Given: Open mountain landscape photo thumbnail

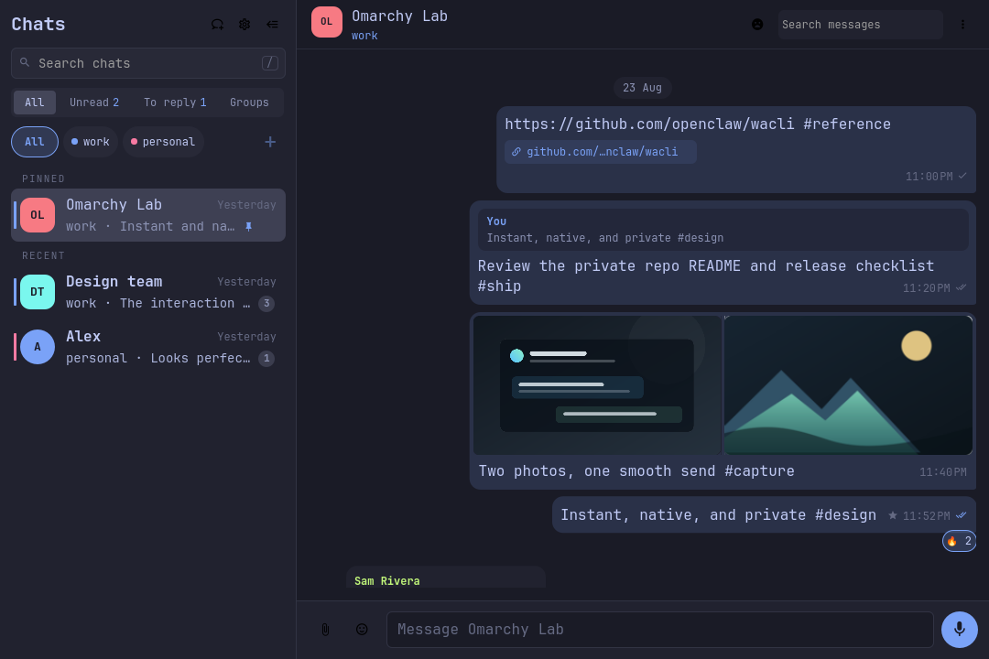Looking at the screenshot, I should coord(848,385).
